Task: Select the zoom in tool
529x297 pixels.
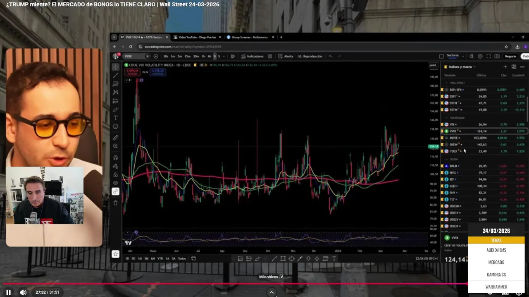Action: point(115,146)
